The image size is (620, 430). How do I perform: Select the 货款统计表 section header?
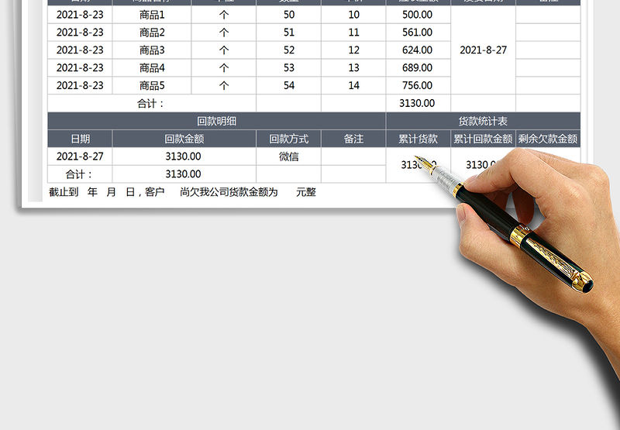pos(483,121)
